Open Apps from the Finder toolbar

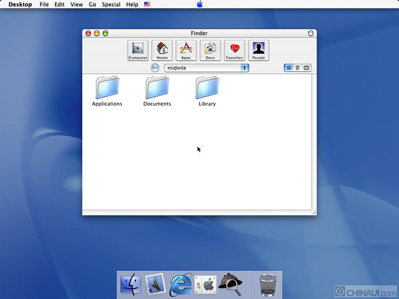[186, 50]
